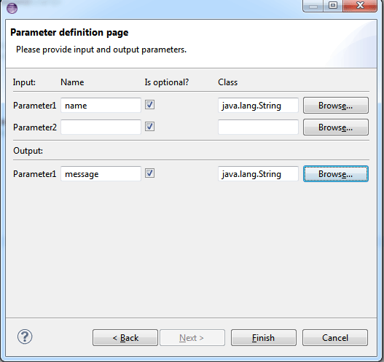Toggle optional checkbox for output Parameter1
384x362 pixels.
click(149, 173)
